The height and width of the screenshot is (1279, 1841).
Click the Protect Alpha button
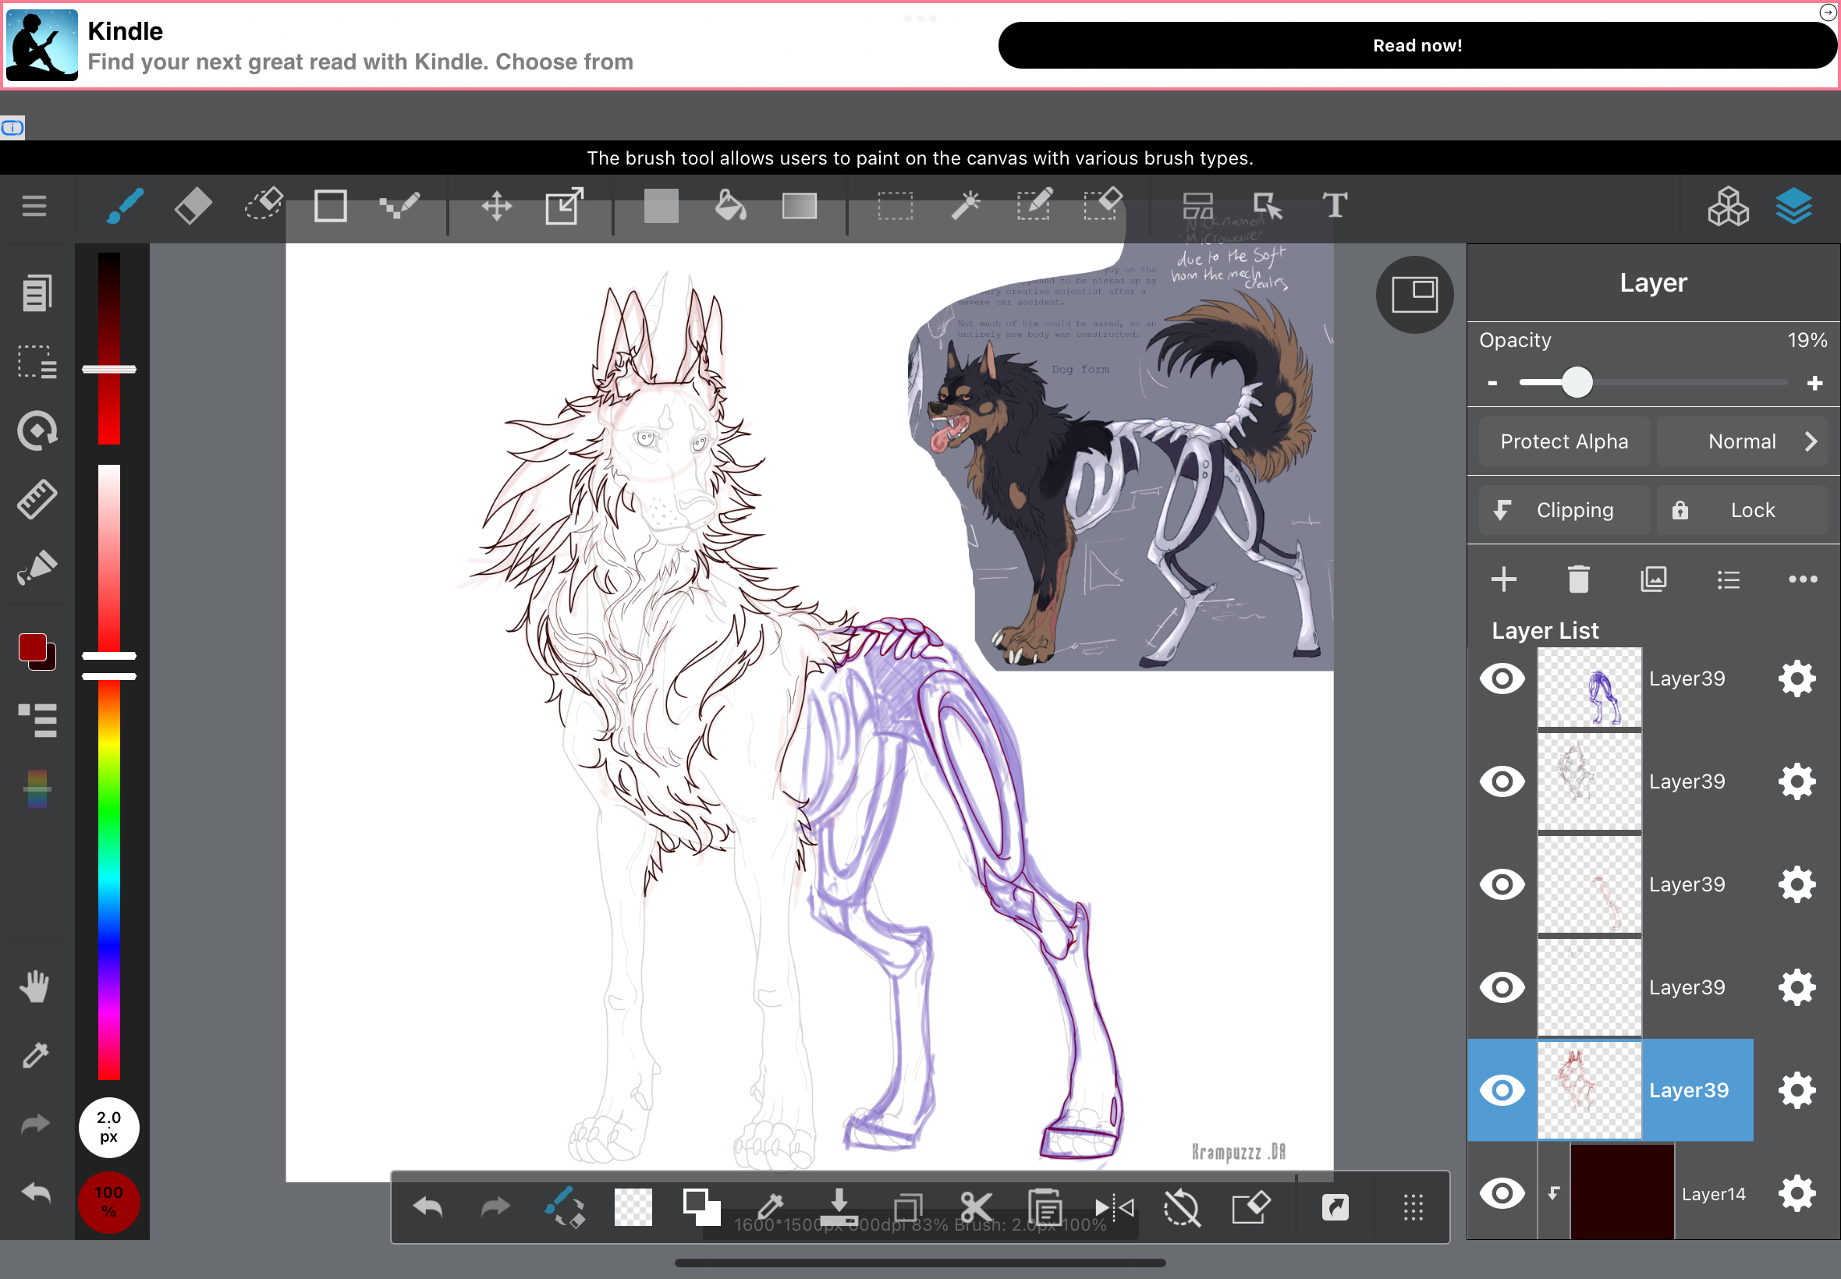tap(1564, 441)
